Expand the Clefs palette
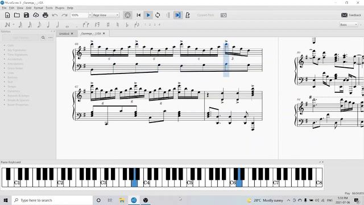 pyautogui.click(x=11, y=46)
